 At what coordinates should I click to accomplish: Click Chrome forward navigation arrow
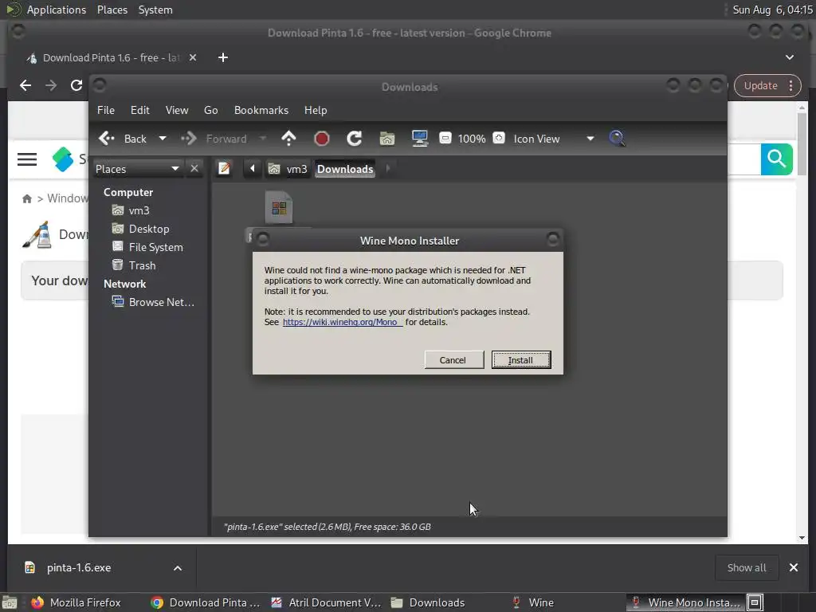pyautogui.click(x=51, y=85)
